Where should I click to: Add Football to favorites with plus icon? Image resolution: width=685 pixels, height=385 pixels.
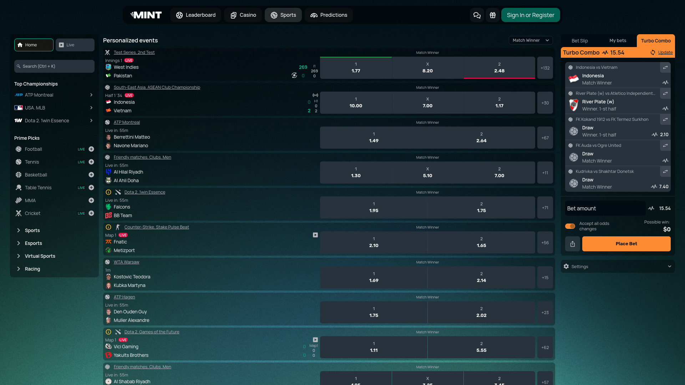pyautogui.click(x=91, y=149)
